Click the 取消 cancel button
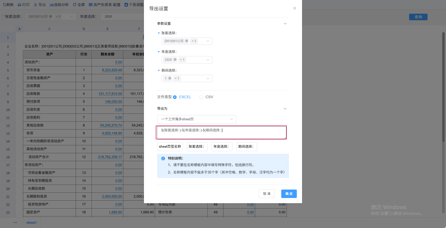The image size is (446, 228). click(266, 194)
